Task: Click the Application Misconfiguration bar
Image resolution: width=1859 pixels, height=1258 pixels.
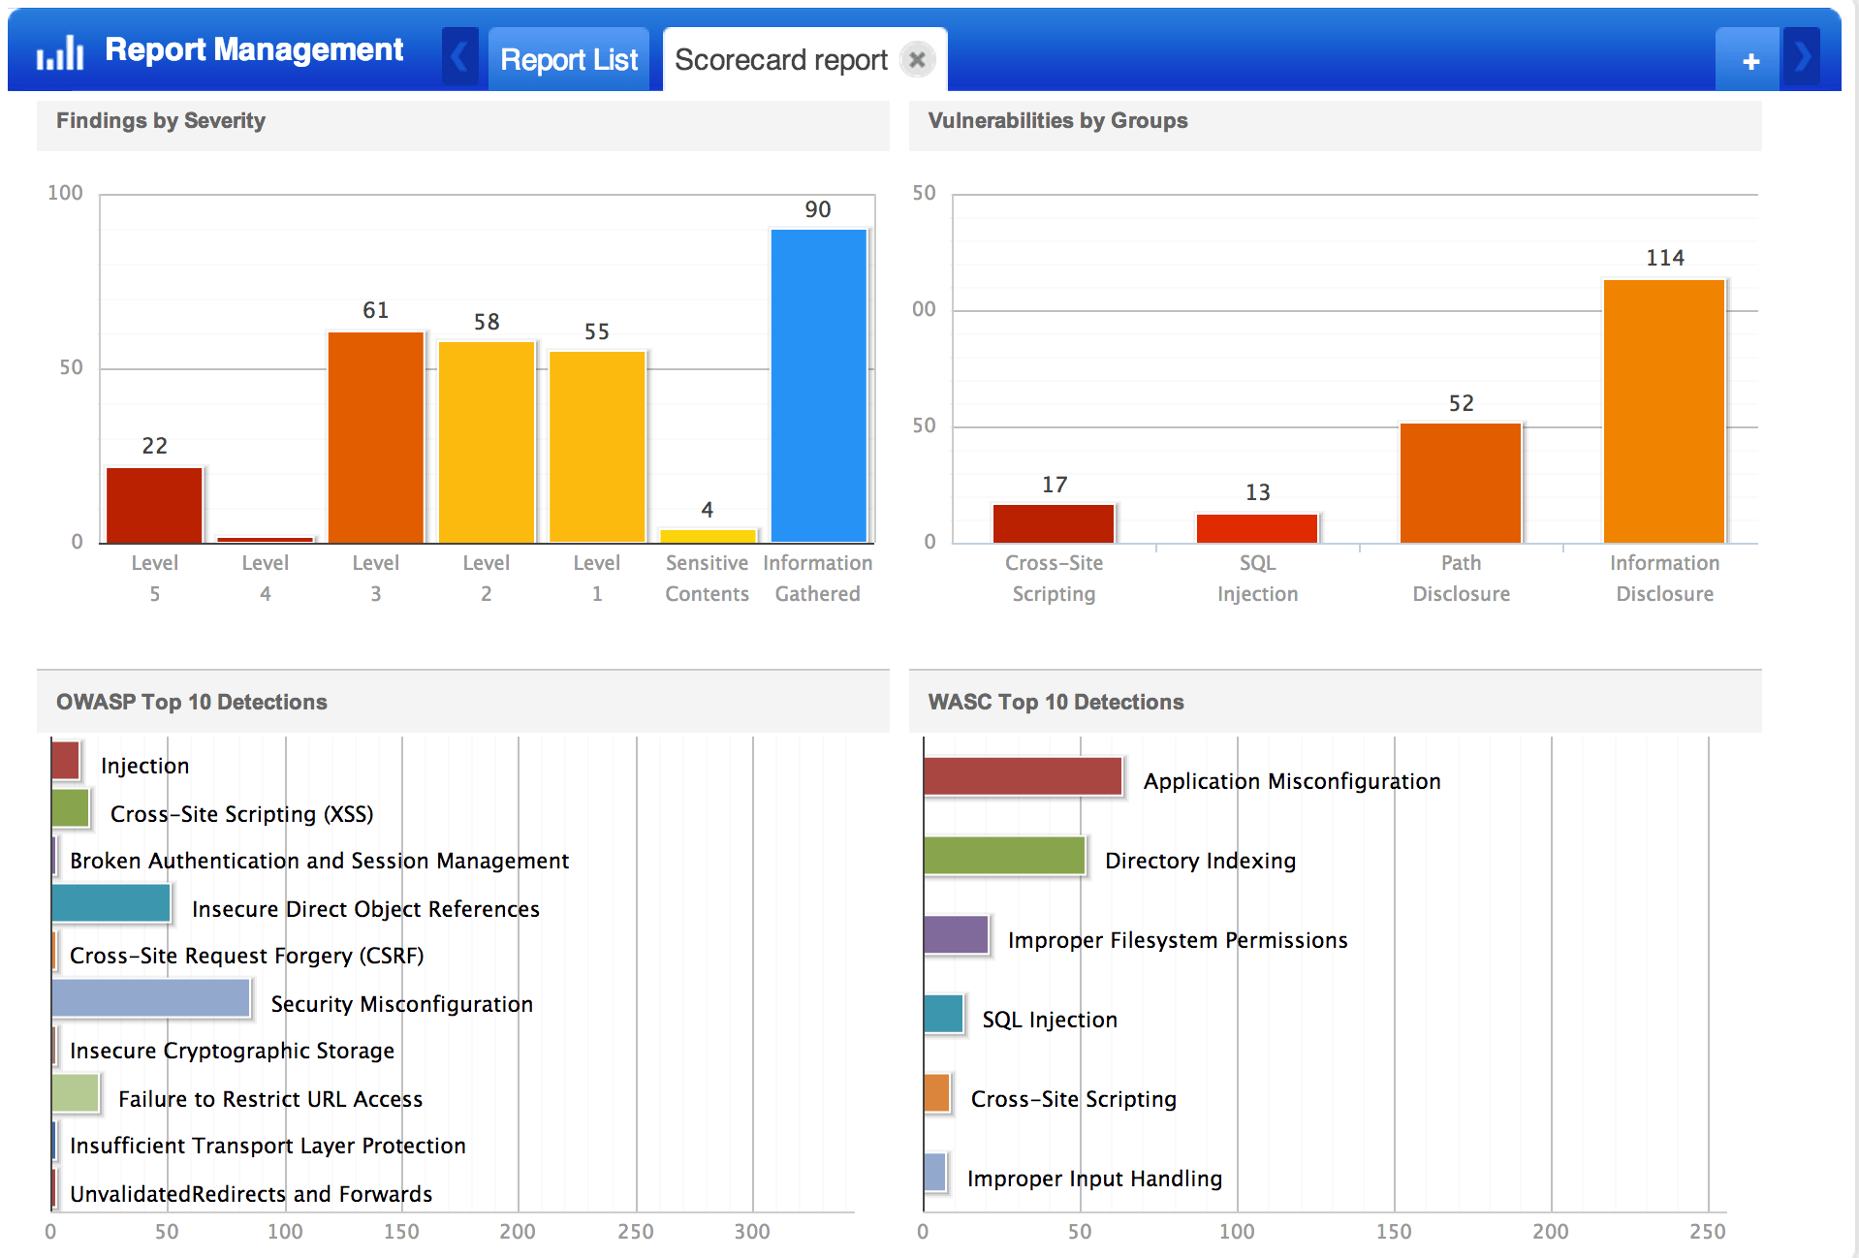Action: point(1023,776)
